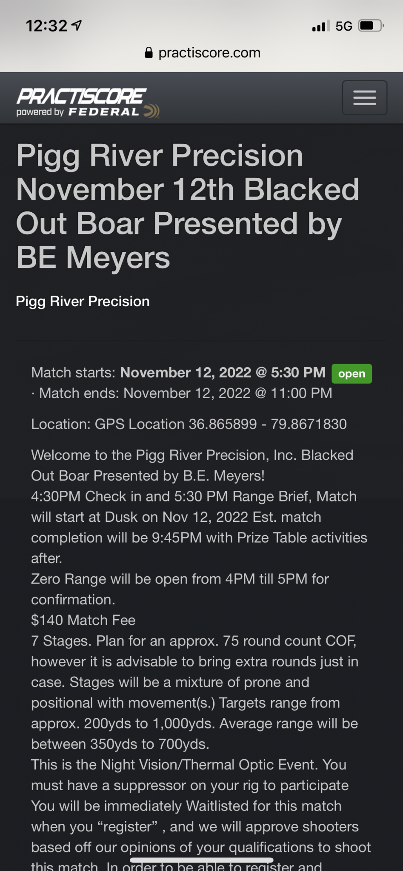Tap the PractiScore logo
Screen dimensions: 403x871
click(81, 96)
